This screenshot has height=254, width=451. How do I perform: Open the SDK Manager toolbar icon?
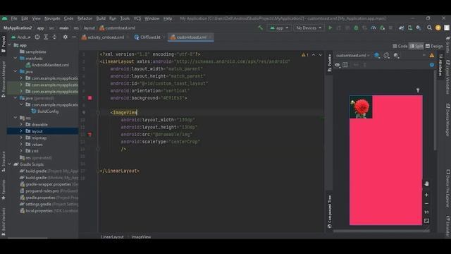419,28
